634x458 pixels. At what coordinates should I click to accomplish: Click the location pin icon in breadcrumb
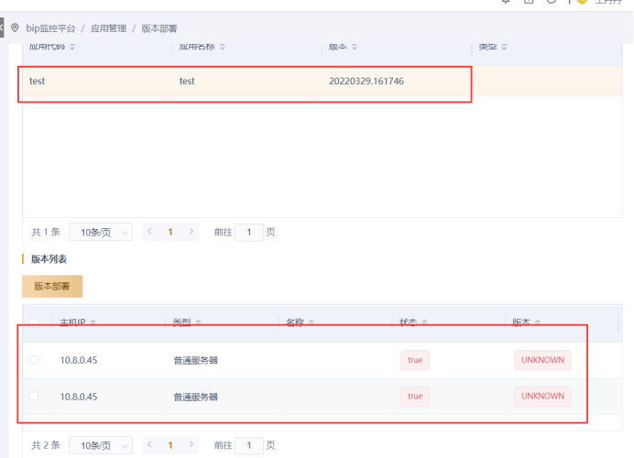point(15,28)
